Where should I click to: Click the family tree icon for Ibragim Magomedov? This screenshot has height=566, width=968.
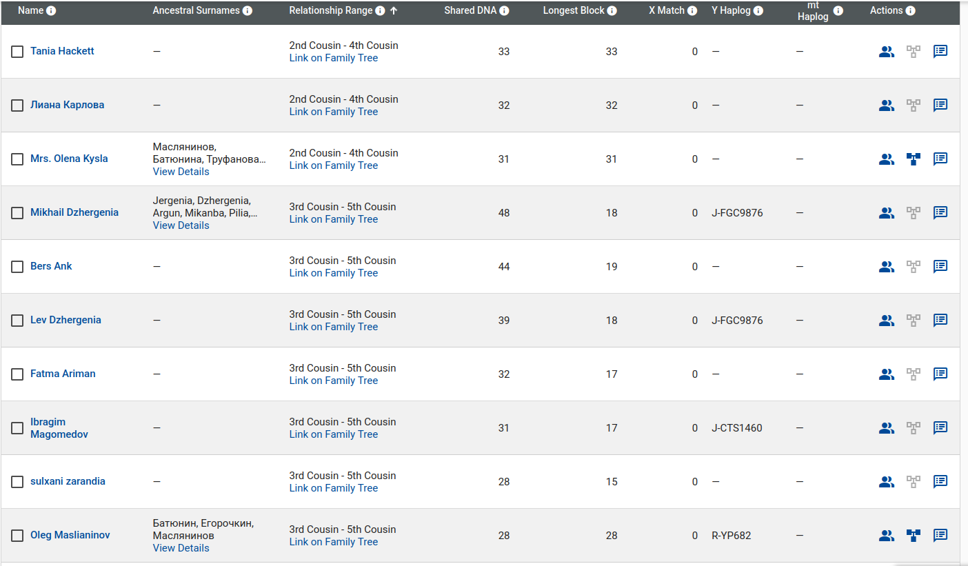point(914,428)
